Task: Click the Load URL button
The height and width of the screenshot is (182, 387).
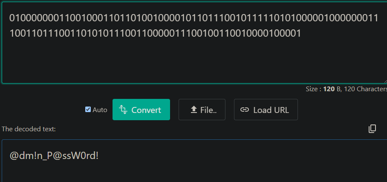Action: (266, 110)
